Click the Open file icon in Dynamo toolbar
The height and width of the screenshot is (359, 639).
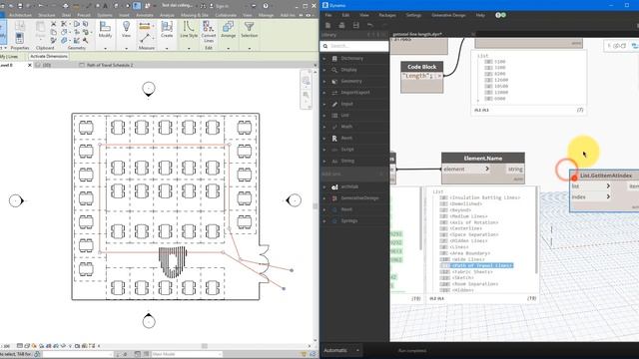341,25
